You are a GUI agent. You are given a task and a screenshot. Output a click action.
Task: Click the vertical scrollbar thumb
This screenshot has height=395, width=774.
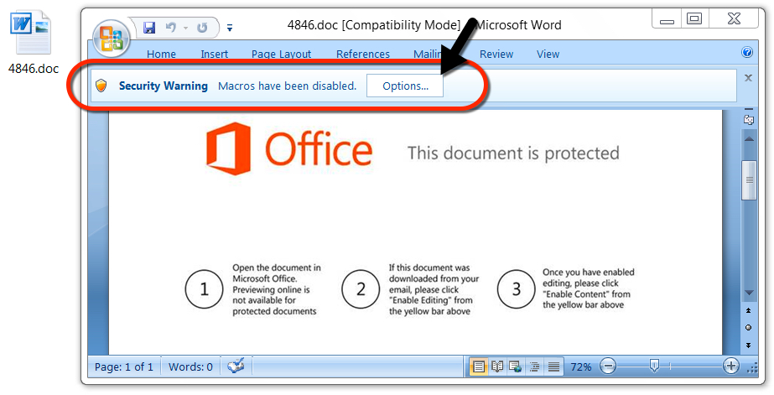coord(750,180)
